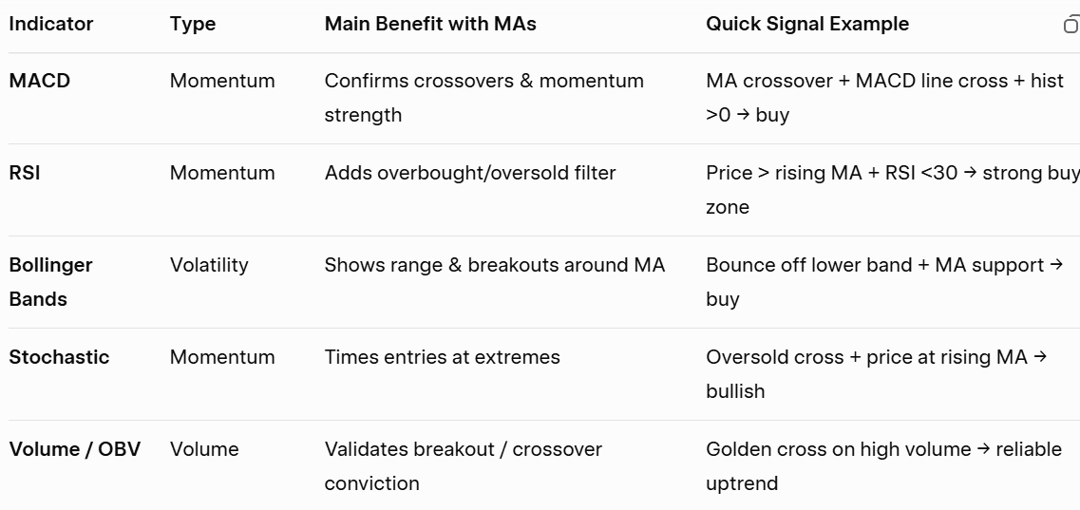
Task: Click the Type column header
Action: [x=193, y=25]
